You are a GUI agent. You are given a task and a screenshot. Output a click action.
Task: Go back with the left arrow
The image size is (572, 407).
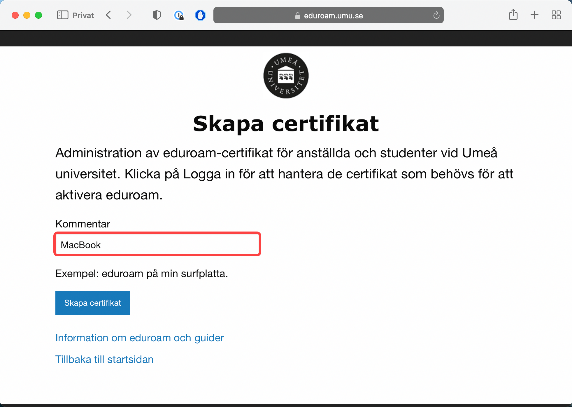[x=108, y=15]
